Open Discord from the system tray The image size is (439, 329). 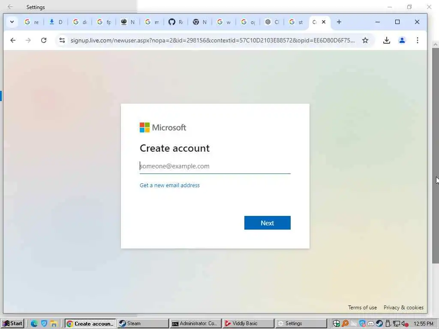(x=371, y=324)
